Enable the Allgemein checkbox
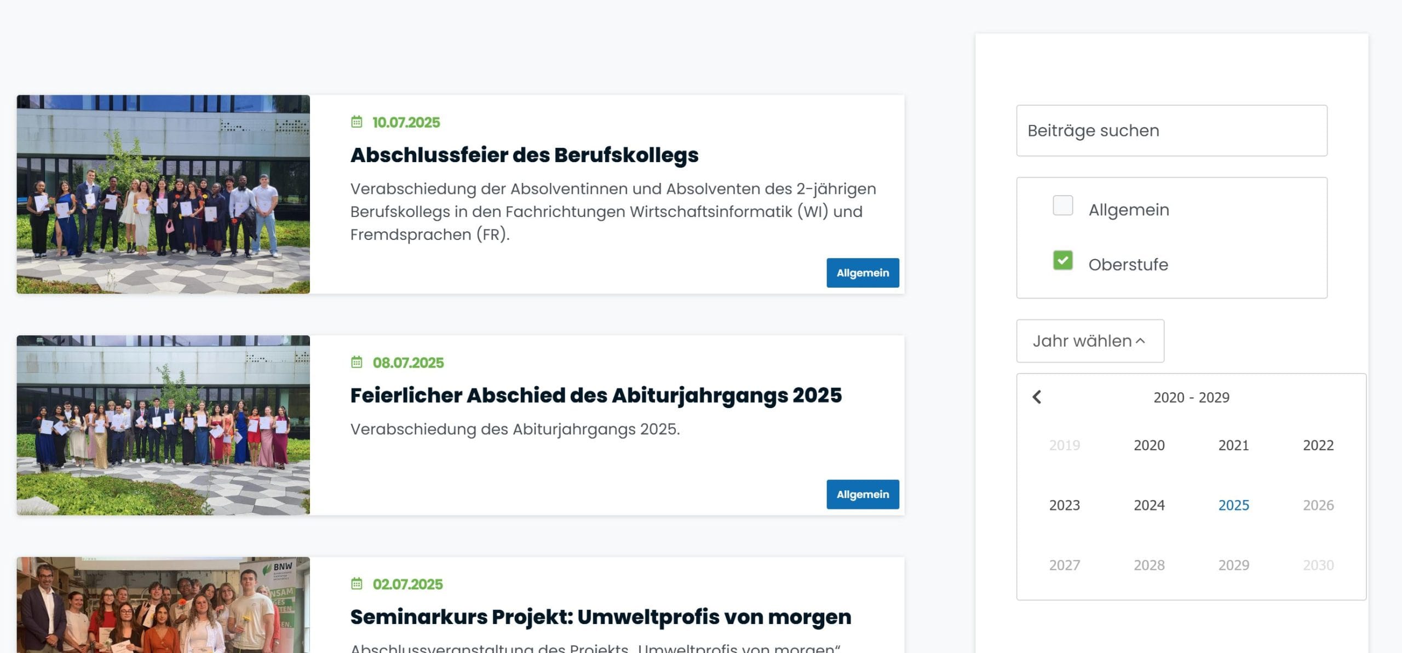The height and width of the screenshot is (653, 1402). [x=1062, y=206]
